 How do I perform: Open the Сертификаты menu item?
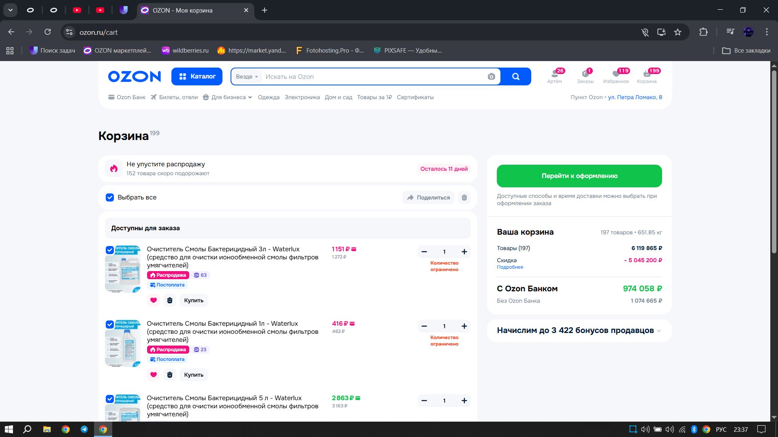tap(415, 97)
